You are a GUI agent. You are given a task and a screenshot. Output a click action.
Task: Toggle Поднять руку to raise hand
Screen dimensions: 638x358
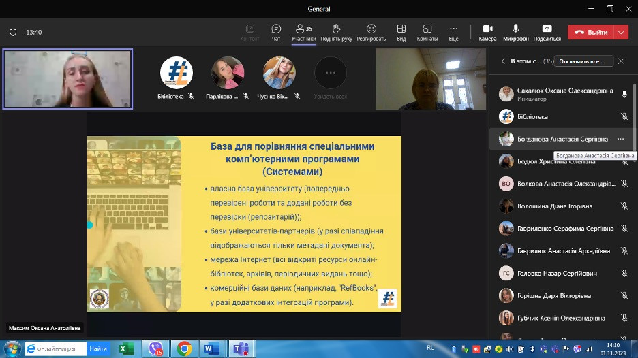[x=336, y=31]
